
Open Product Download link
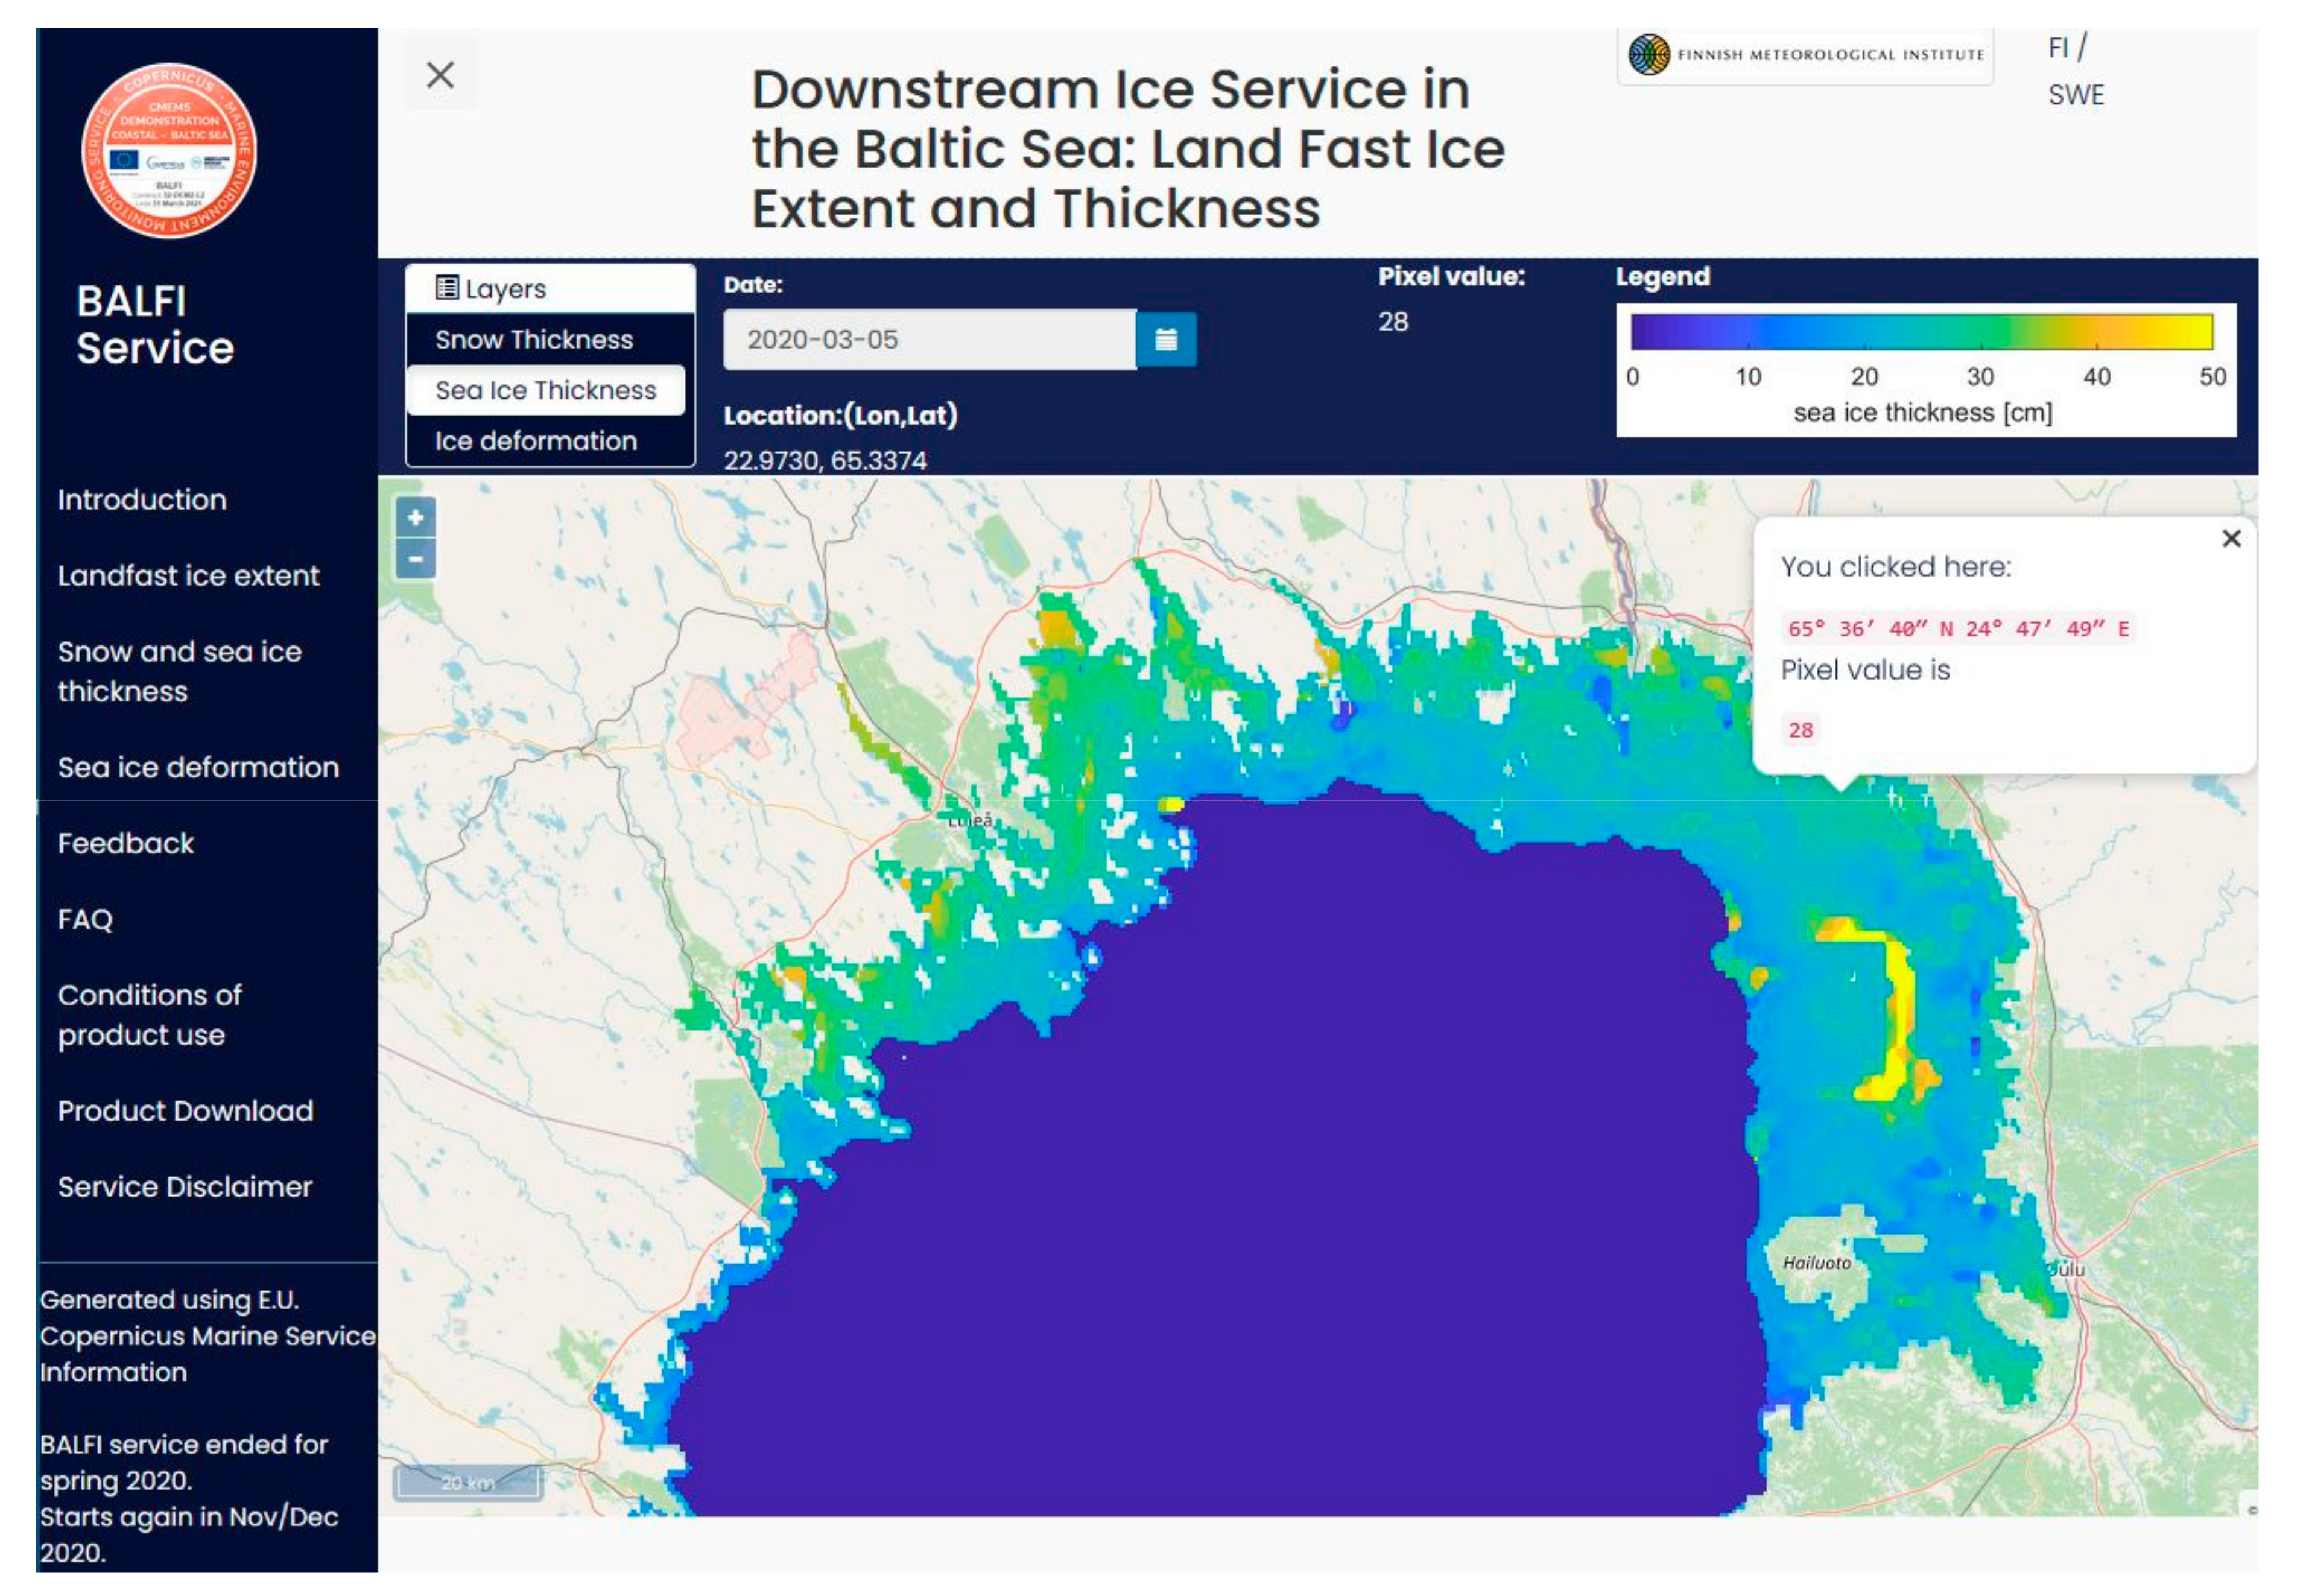click(x=185, y=1111)
